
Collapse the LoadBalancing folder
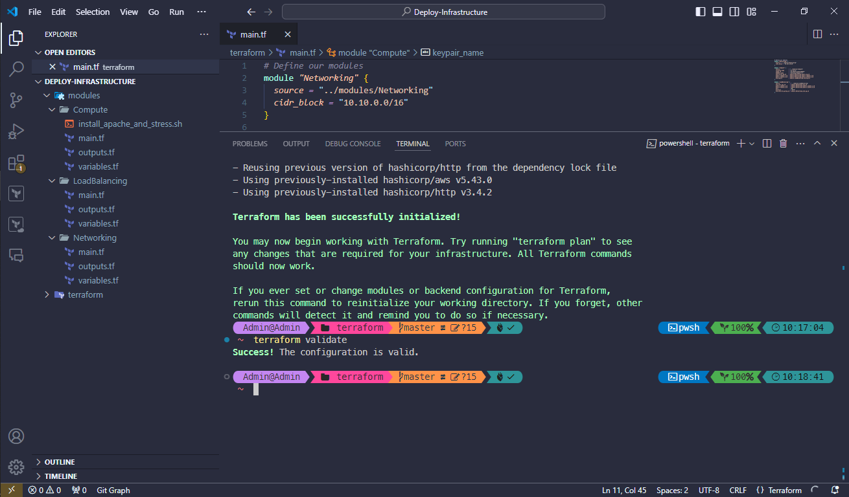125,181
